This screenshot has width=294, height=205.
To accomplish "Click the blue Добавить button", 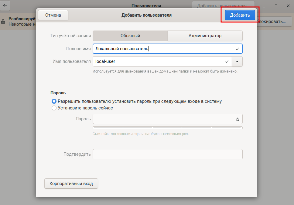I will click(240, 15).
